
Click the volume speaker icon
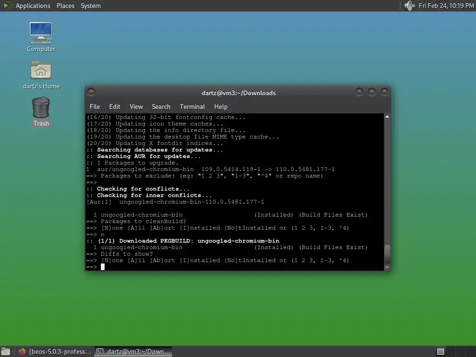tap(410, 6)
